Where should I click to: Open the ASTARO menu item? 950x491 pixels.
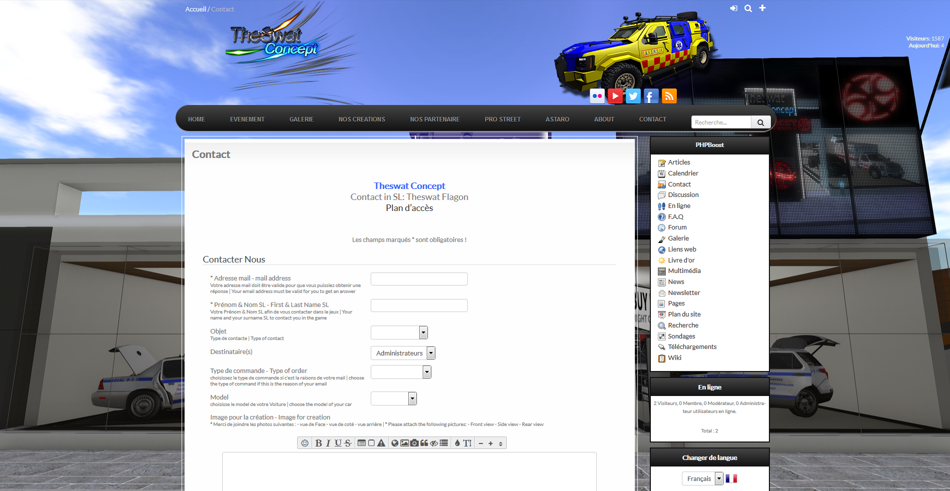[x=557, y=119]
